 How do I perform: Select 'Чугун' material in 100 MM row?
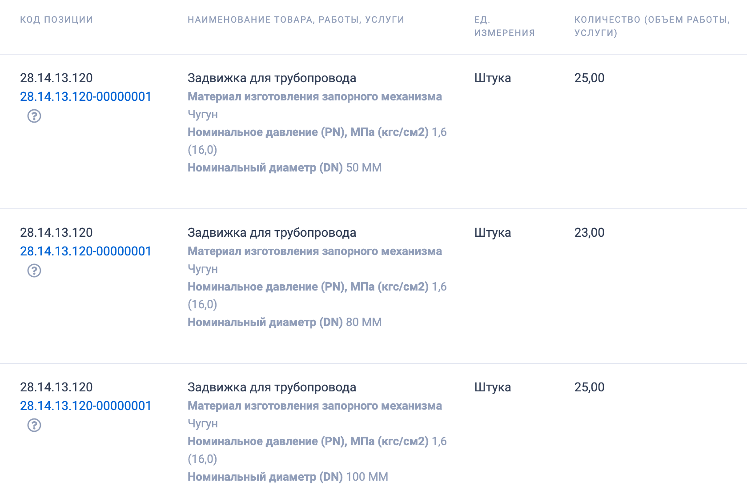coord(203,423)
